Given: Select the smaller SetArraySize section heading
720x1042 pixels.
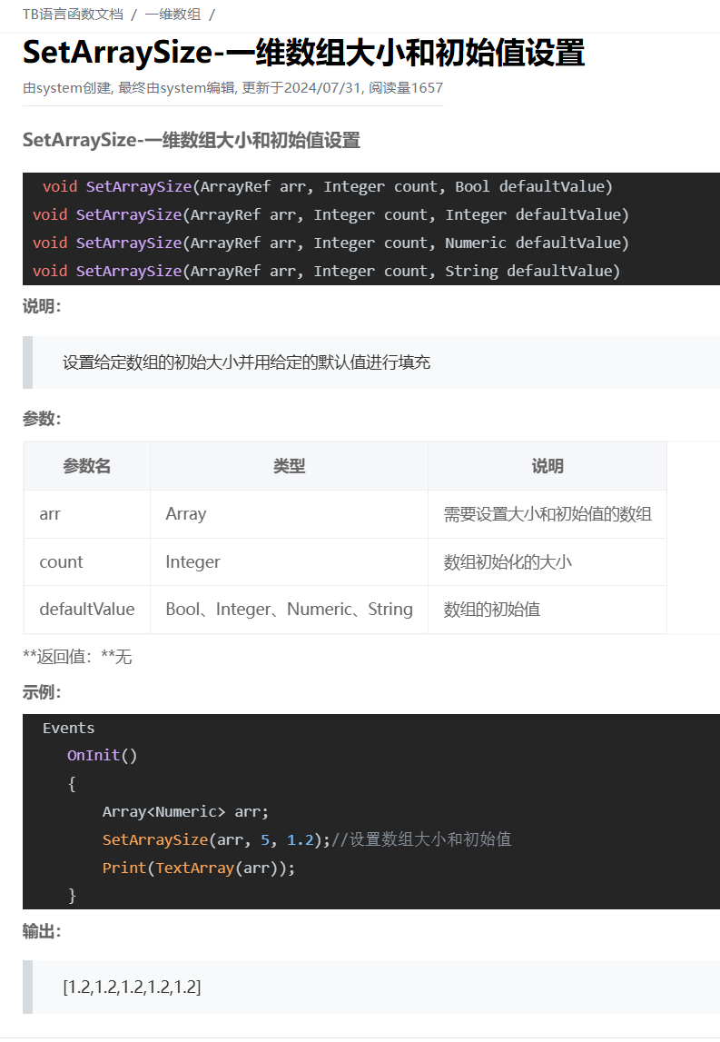Looking at the screenshot, I should point(191,140).
